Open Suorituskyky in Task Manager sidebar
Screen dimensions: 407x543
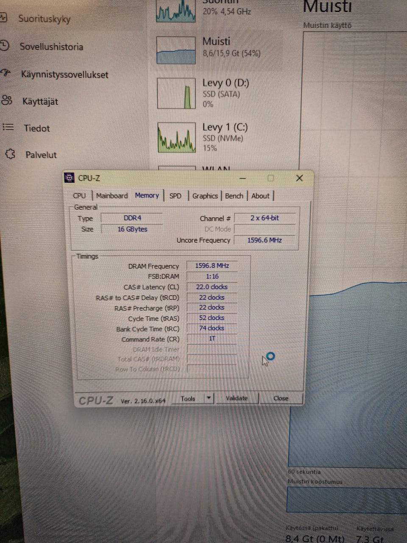pyautogui.click(x=44, y=19)
